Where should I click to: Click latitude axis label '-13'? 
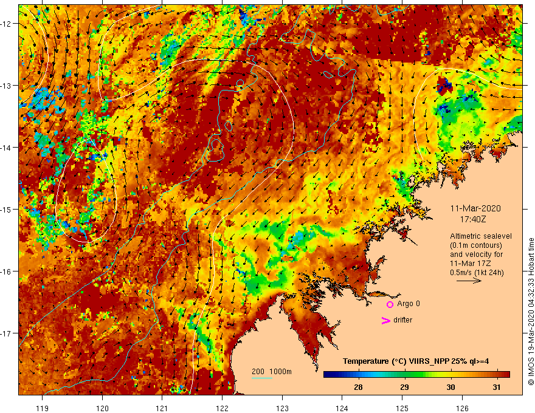point(6,86)
